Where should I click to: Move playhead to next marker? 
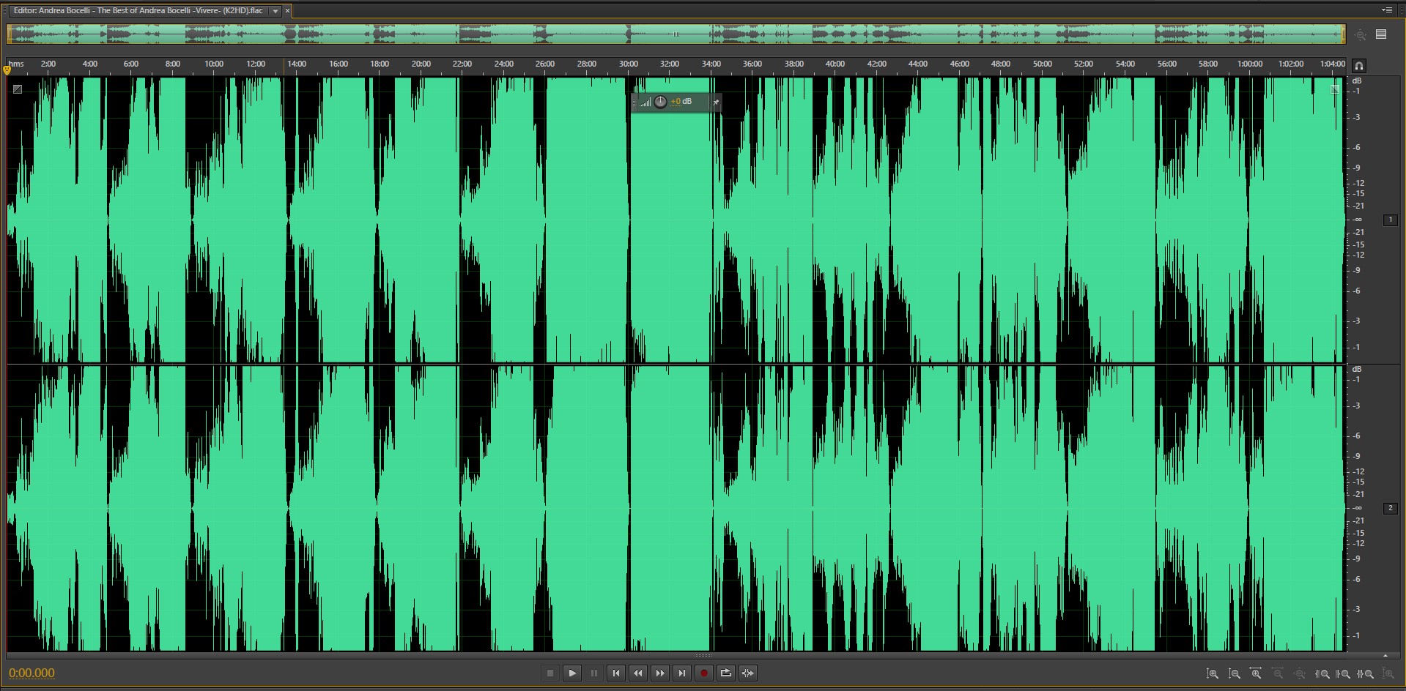[682, 673]
